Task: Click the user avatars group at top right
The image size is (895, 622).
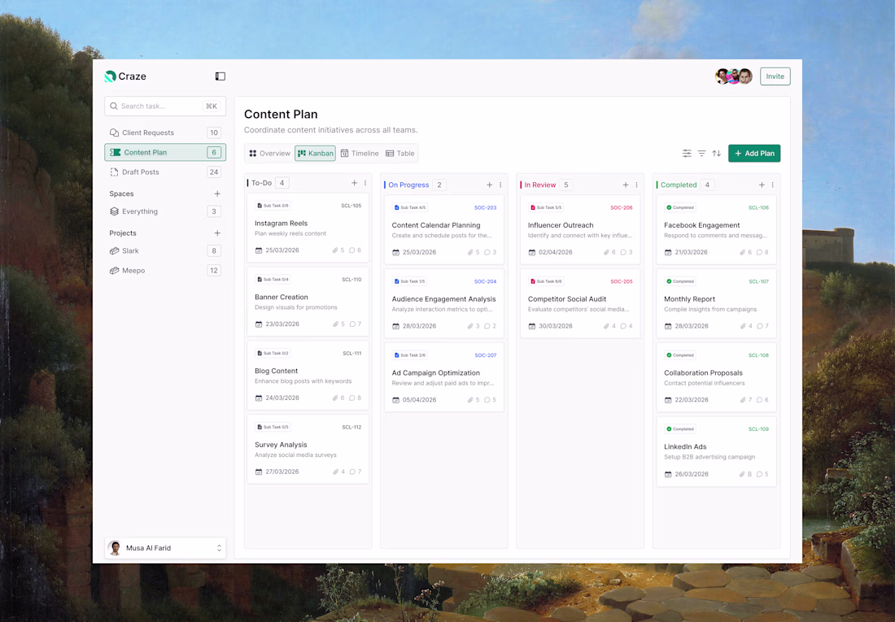Action: (x=733, y=76)
